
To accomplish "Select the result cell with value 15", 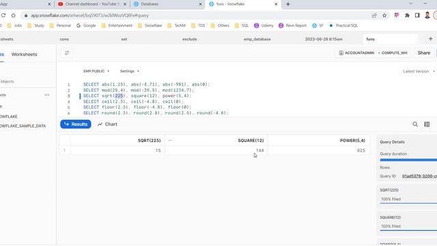I will click(117, 150).
